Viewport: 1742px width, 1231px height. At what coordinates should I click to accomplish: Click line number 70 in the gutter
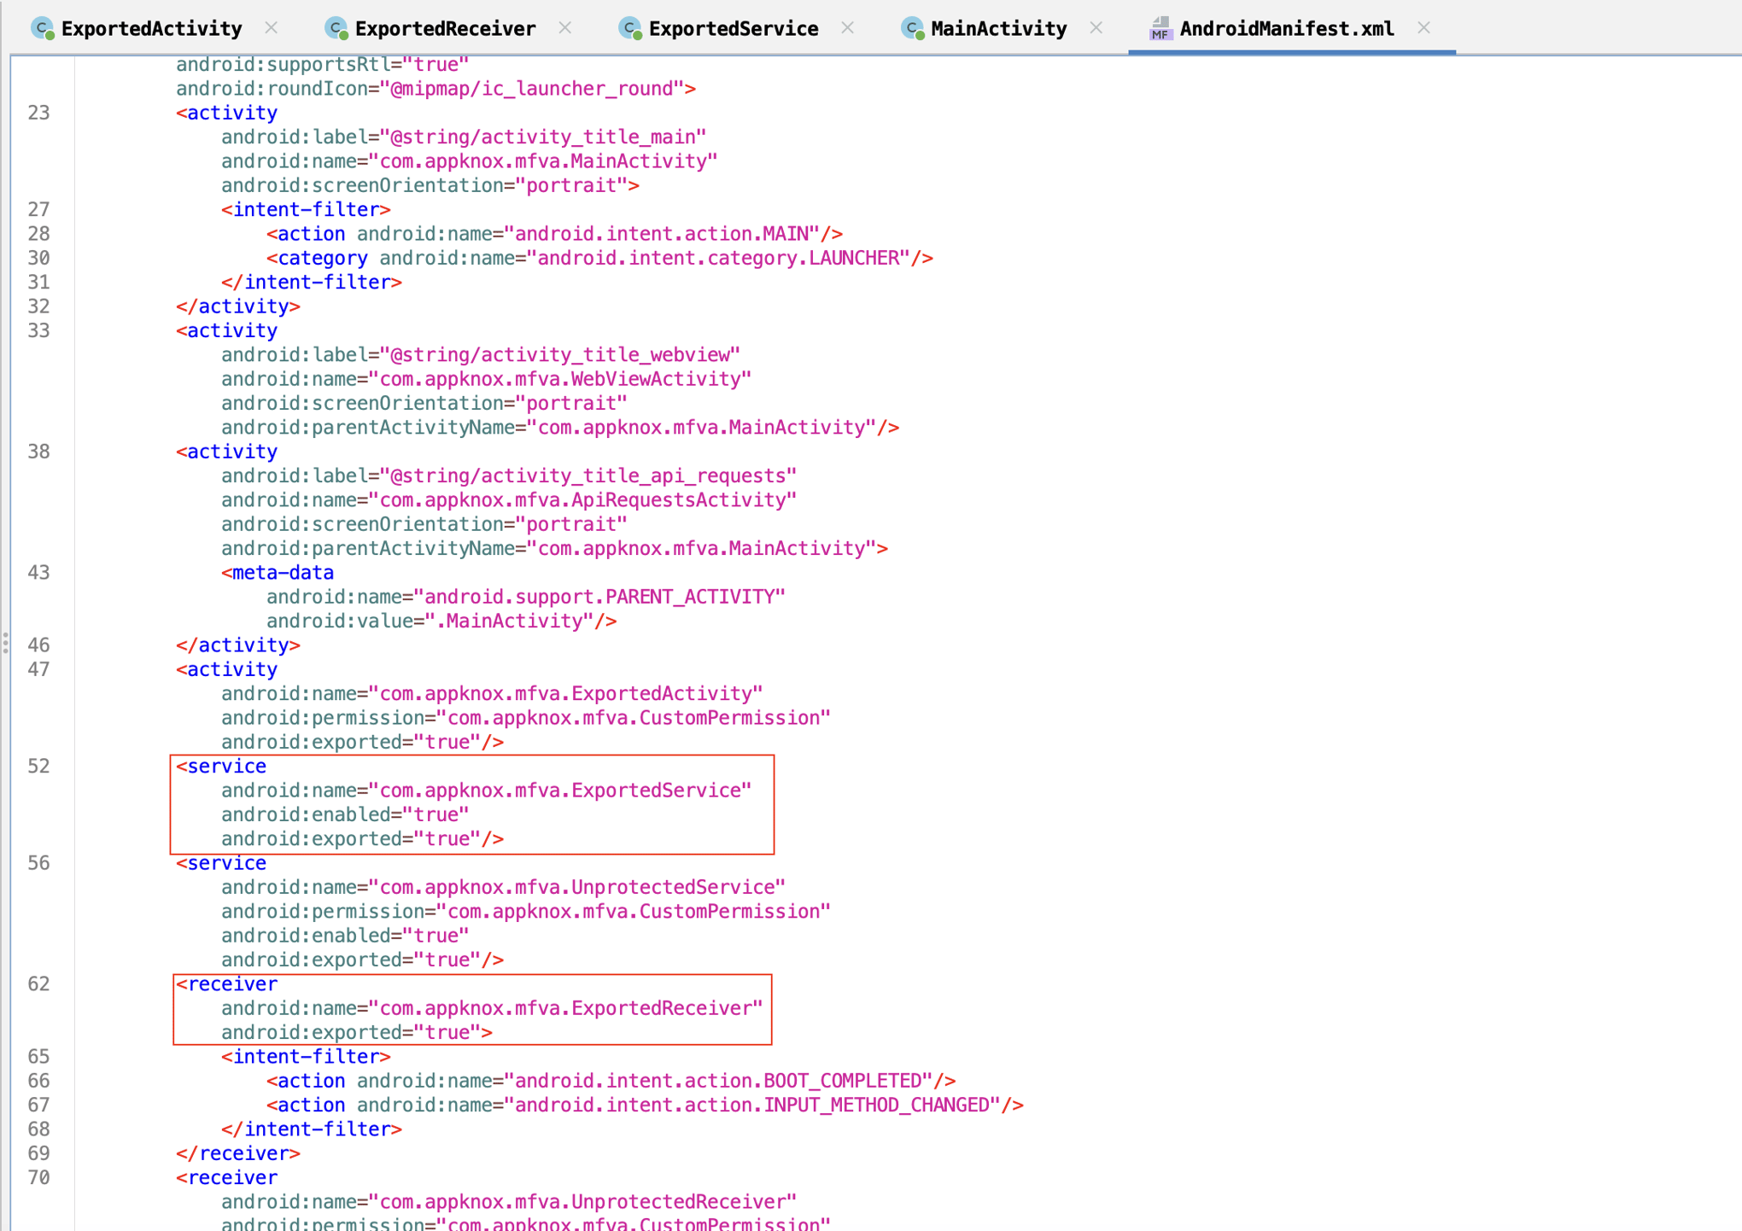(x=38, y=1177)
